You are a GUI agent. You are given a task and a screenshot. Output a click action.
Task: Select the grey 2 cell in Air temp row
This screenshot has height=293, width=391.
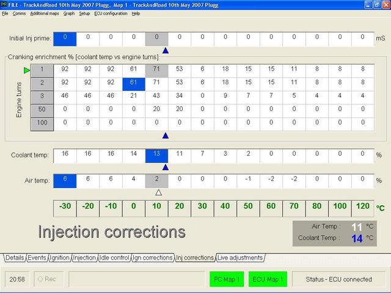[x=156, y=181]
